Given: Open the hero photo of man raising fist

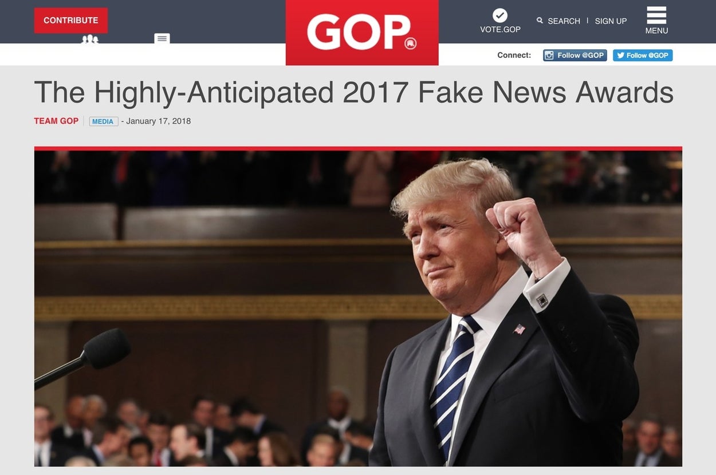Looking at the screenshot, I should pos(358,307).
